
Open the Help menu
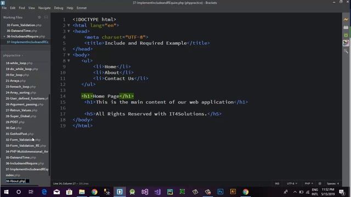tap(70, 8)
